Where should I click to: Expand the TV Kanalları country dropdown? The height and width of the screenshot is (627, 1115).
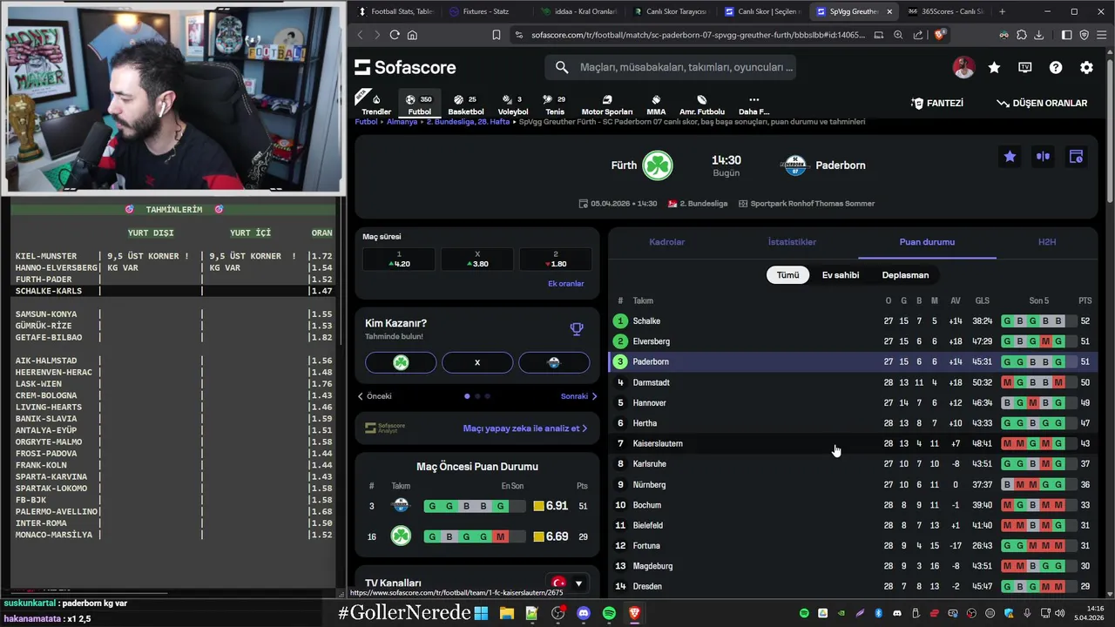pos(566,583)
